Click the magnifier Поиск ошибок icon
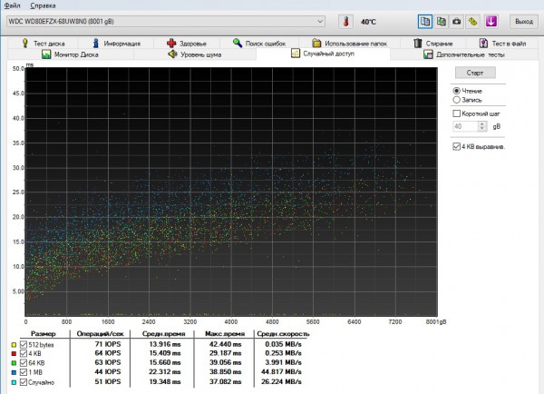The image size is (544, 394). click(238, 43)
